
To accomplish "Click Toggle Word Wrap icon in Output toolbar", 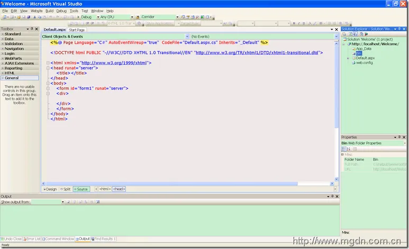I will [x=98, y=202].
